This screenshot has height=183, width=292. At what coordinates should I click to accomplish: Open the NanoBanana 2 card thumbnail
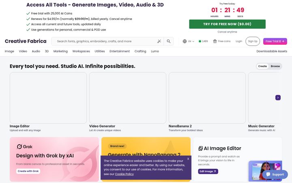(207, 98)
